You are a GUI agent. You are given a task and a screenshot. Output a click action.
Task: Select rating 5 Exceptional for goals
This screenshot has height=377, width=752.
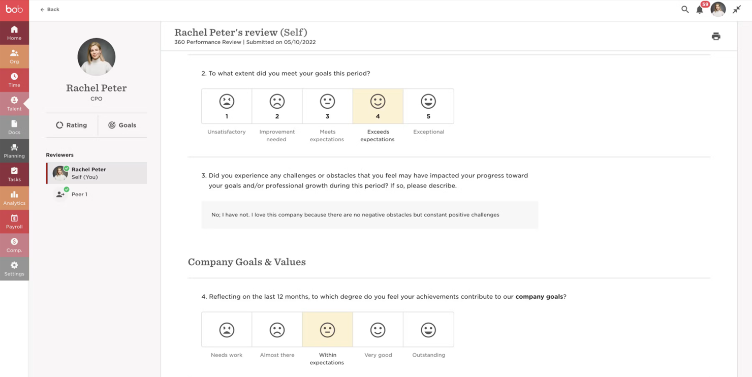(x=428, y=106)
